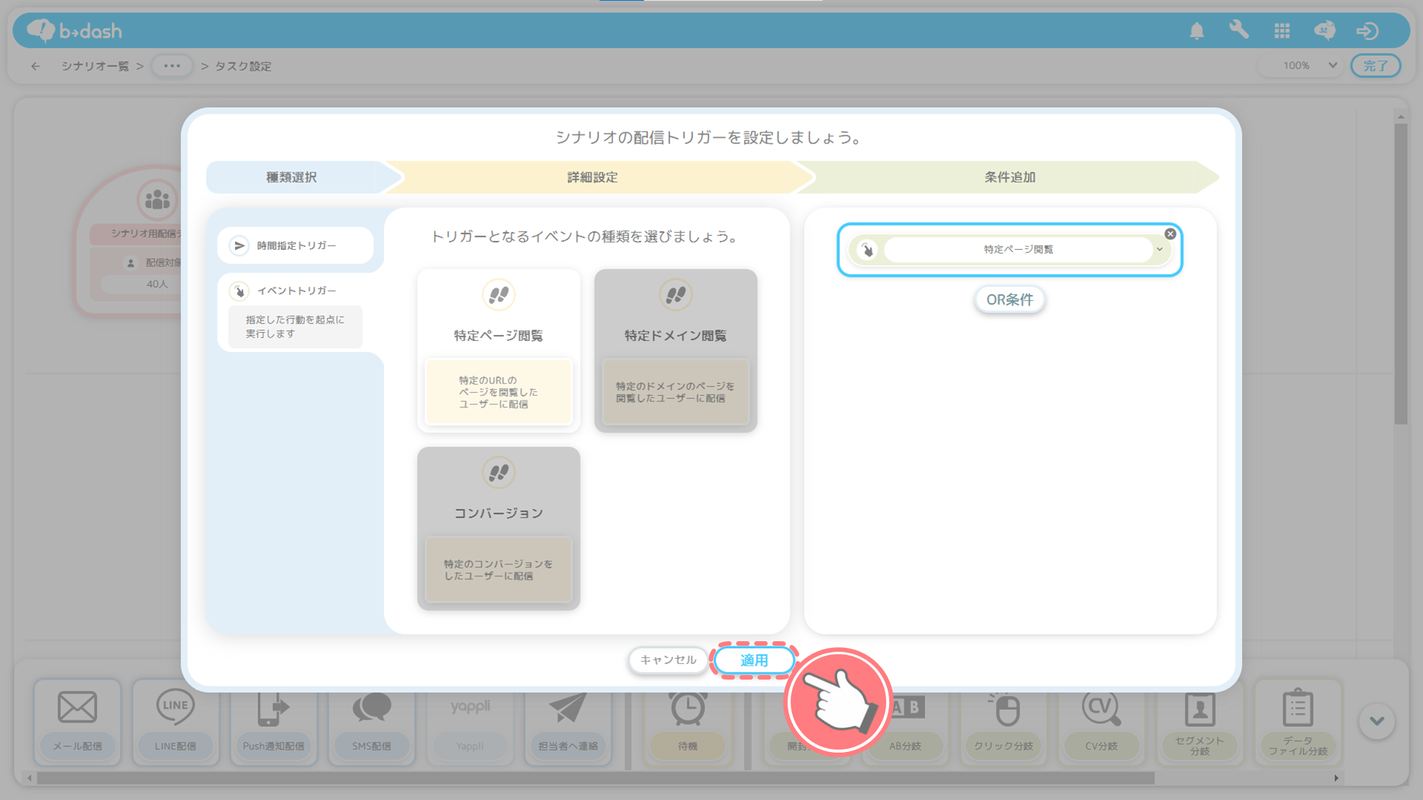Click the キャンセル button

click(x=668, y=660)
